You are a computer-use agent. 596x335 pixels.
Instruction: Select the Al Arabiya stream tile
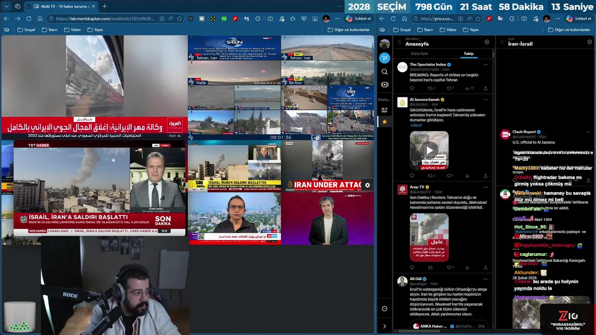coord(94,87)
